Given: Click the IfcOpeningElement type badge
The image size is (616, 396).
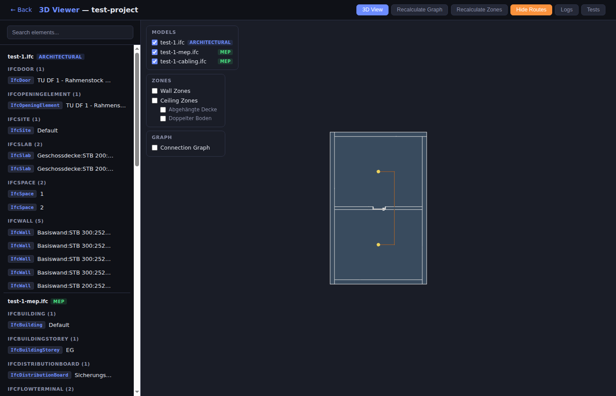Looking at the screenshot, I should [35, 106].
